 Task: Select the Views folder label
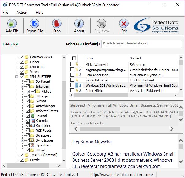coord(34,72)
